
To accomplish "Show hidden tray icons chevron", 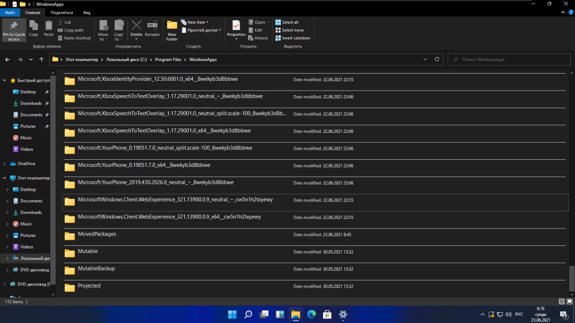I will 482,314.
